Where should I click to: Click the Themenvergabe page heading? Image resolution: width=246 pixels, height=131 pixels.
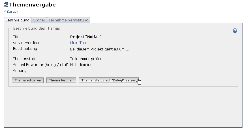(x=32, y=5)
